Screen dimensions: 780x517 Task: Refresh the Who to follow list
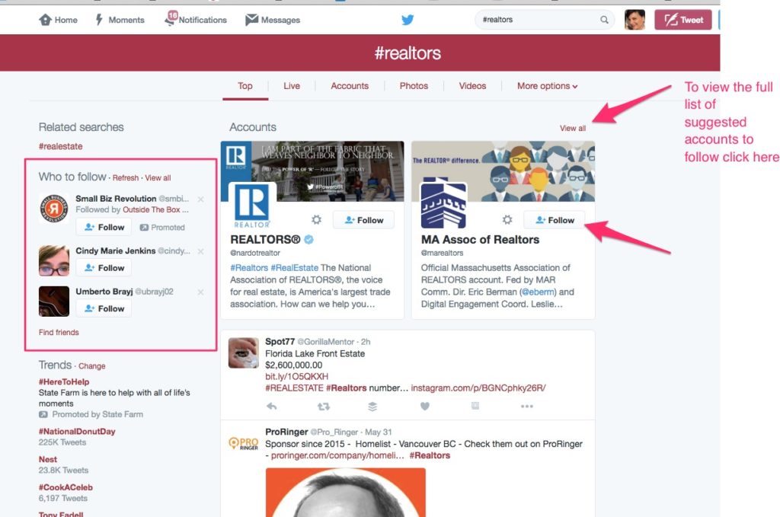coord(126,178)
